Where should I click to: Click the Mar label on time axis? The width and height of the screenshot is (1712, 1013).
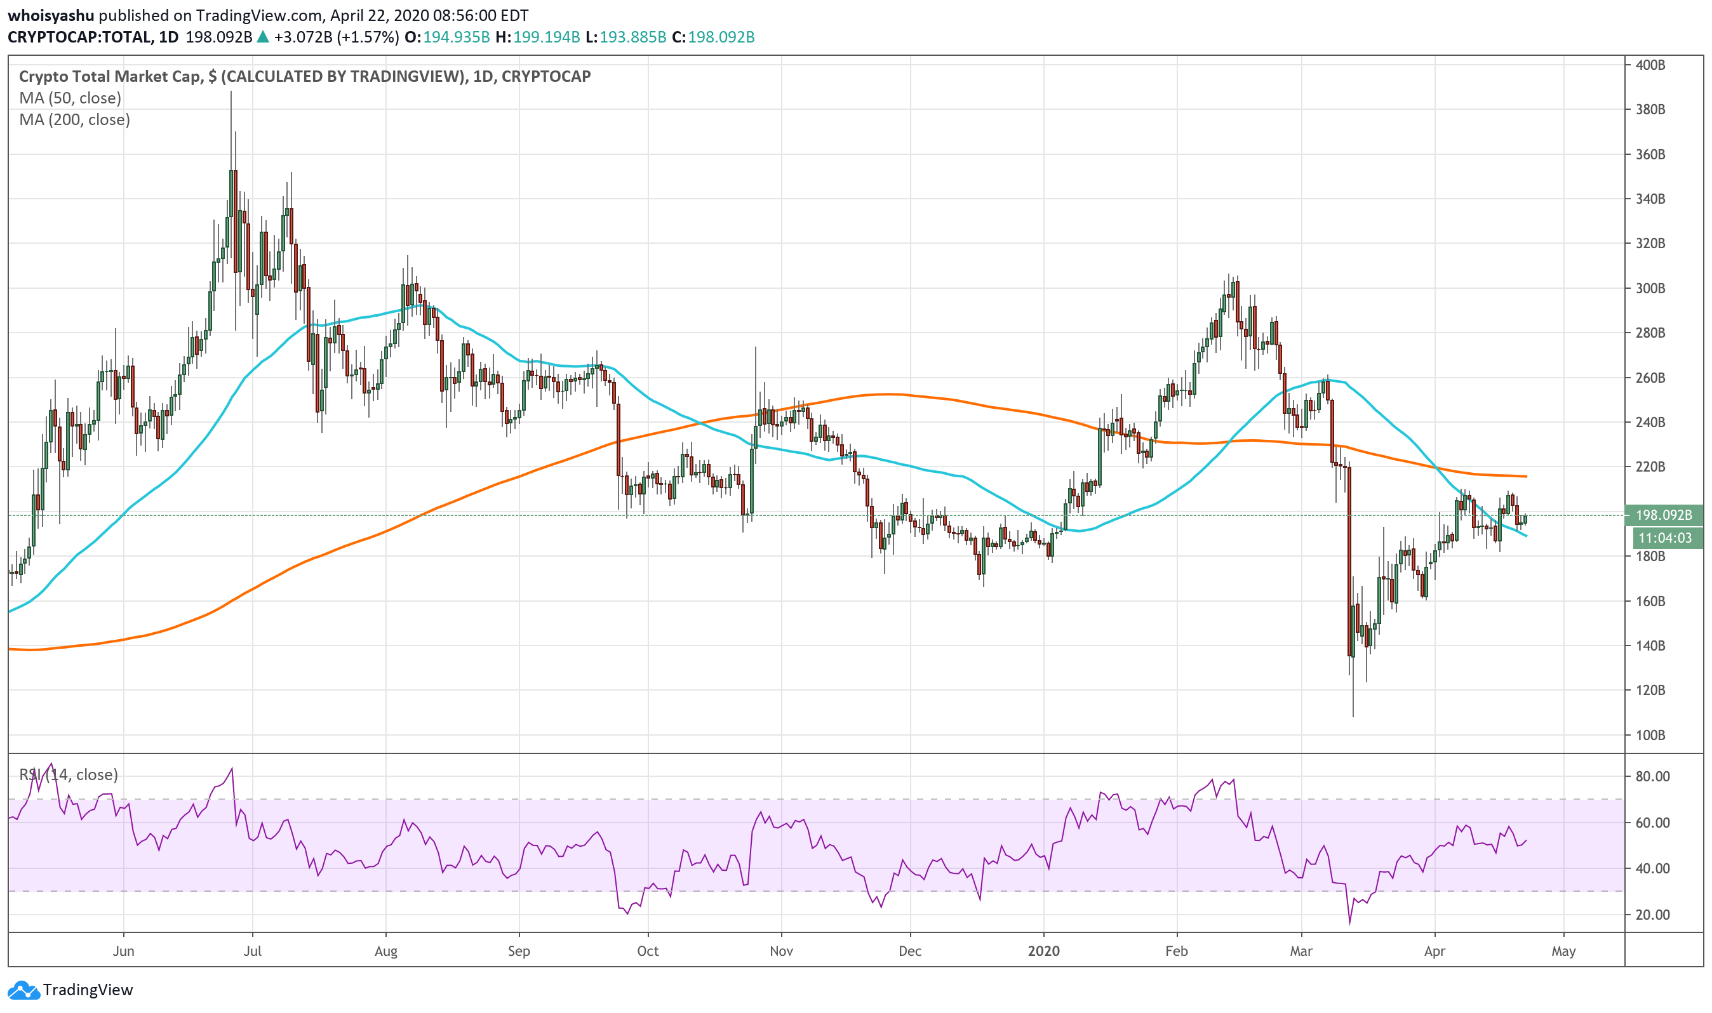(x=1301, y=951)
